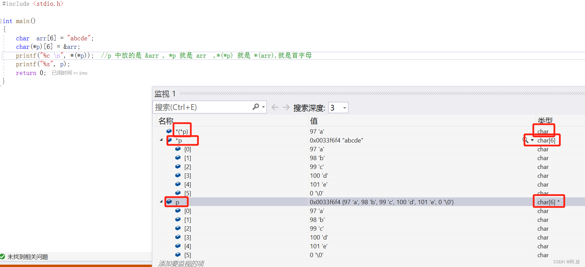Click the 类型 column header
Screen dimensions: 585x267
click(x=545, y=121)
